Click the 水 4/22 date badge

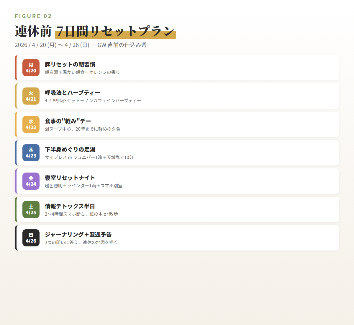coord(31,124)
